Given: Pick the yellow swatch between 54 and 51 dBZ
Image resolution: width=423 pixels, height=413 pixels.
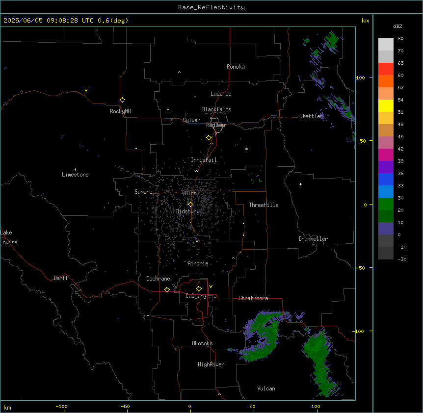Looking at the screenshot, I should click(386, 105).
